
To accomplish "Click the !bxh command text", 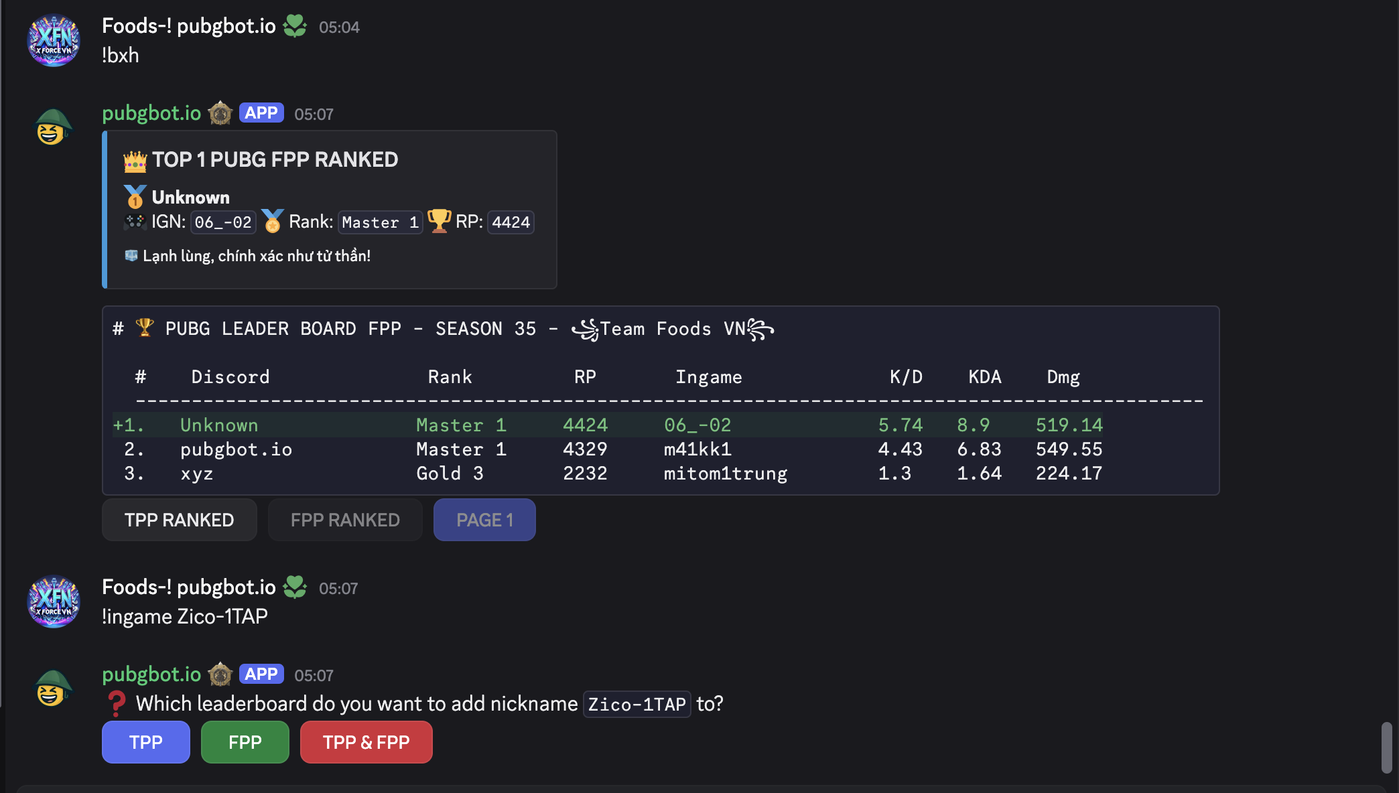I will 121,55.
